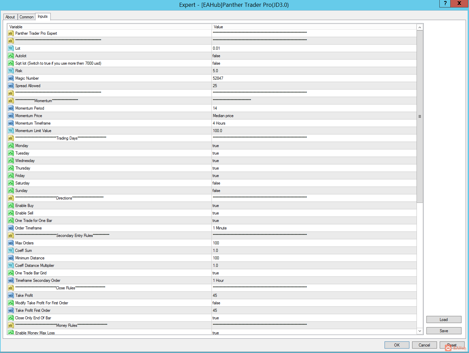Toggle the Enable Sell value
The width and height of the screenshot is (469, 353).
tap(314, 213)
